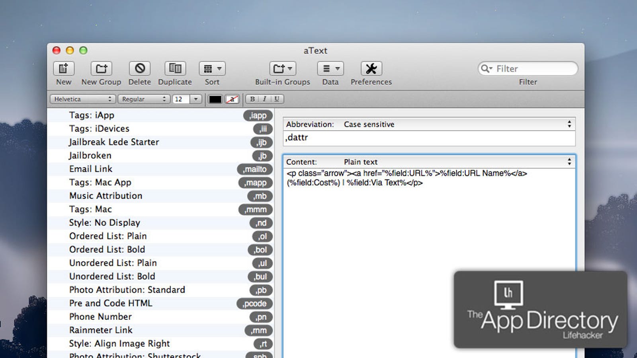The width and height of the screenshot is (637, 358).
Task: Click the ,pcode abbreviation badge
Action: tap(255, 304)
